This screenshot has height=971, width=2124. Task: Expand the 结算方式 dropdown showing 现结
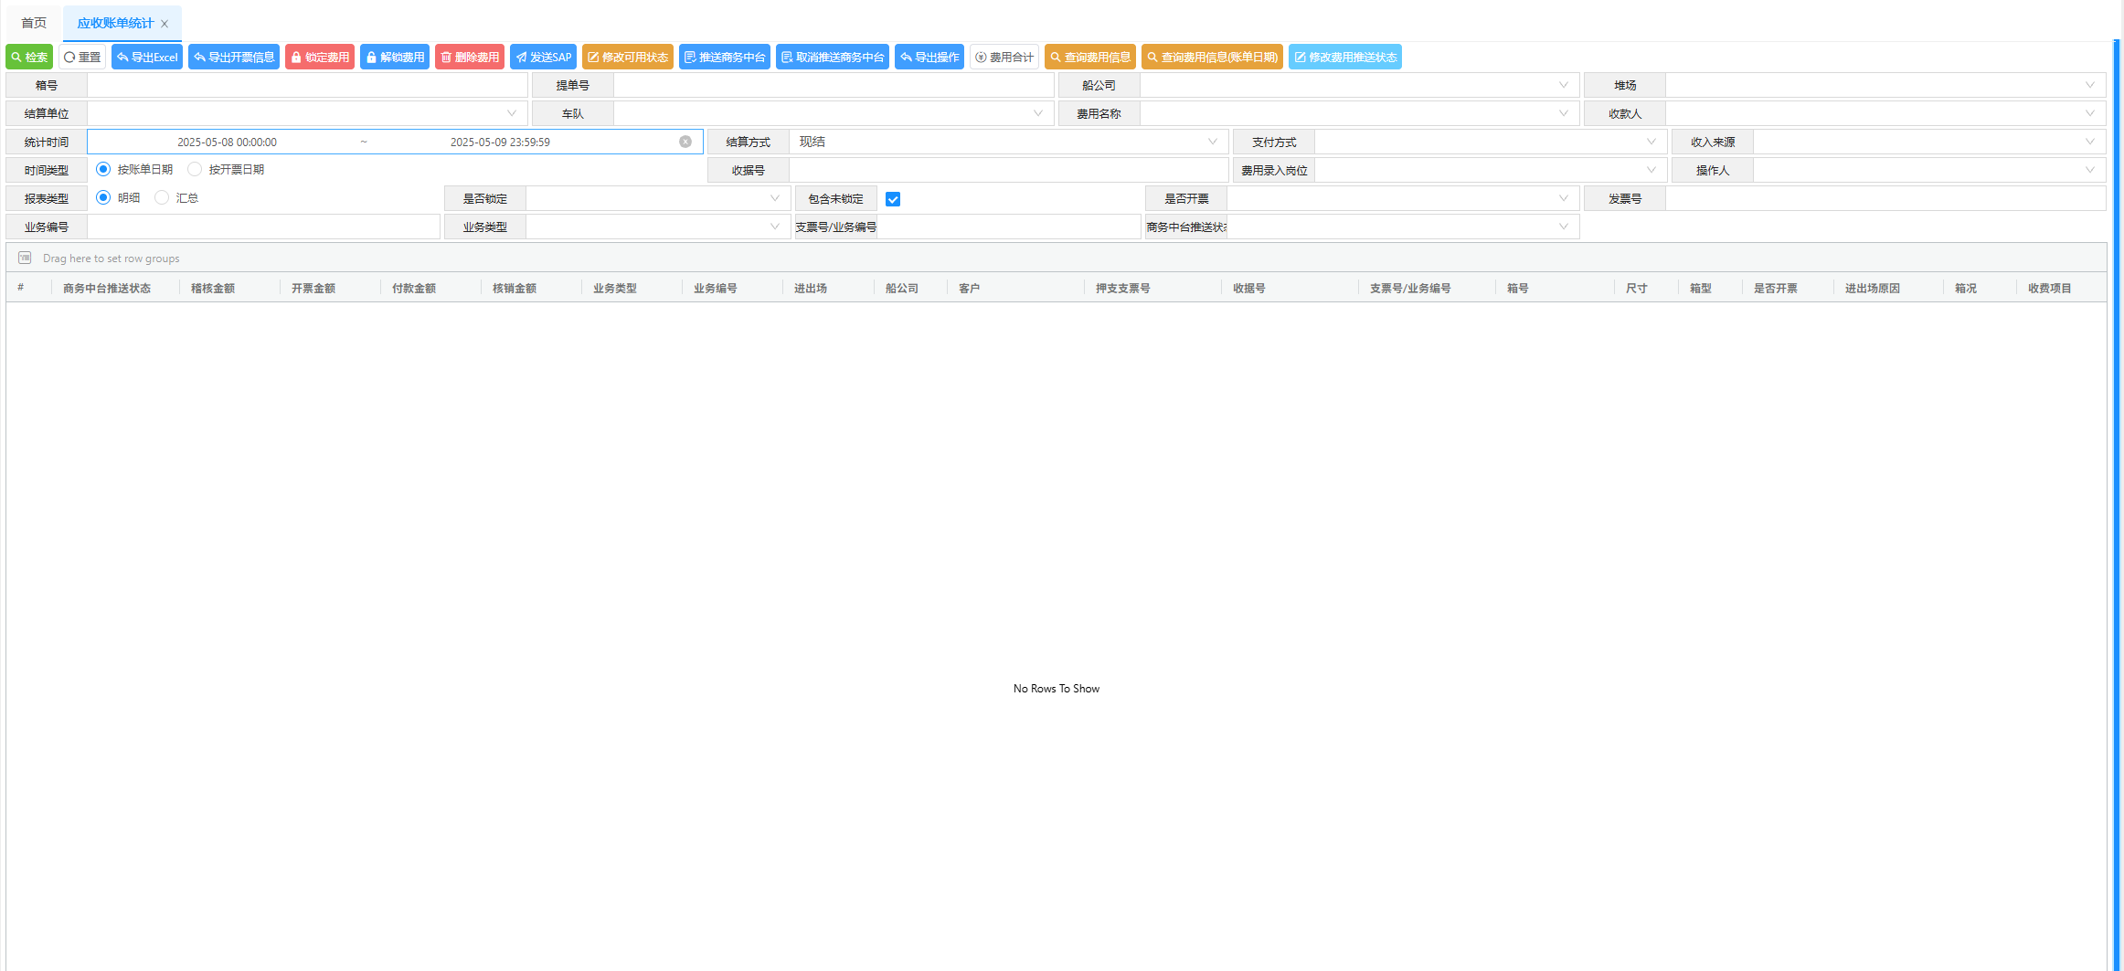[1007, 142]
